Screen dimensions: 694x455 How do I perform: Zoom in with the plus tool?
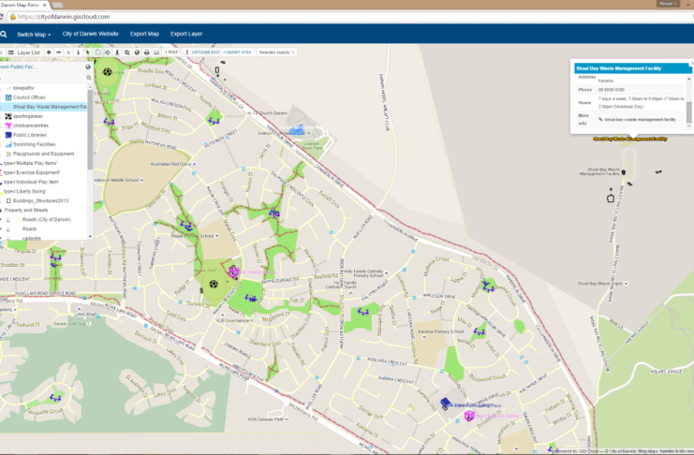(49, 52)
